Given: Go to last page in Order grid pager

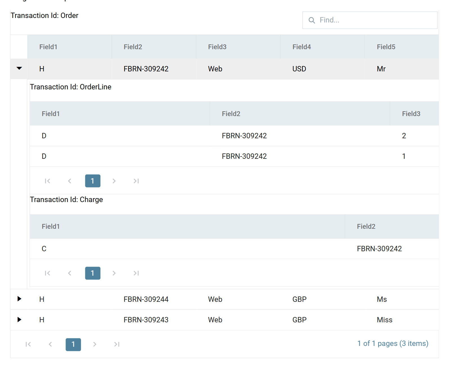Looking at the screenshot, I should pos(117,344).
